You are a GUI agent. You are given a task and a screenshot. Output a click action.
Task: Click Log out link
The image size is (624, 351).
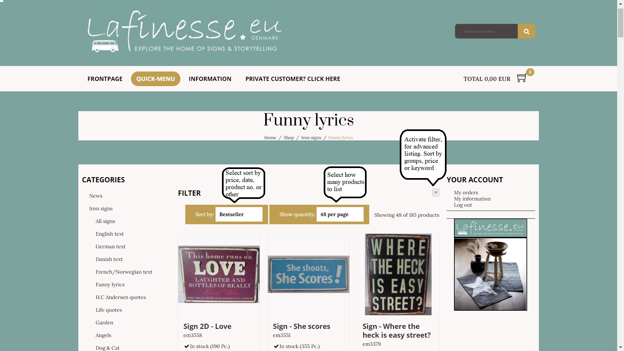point(463,205)
